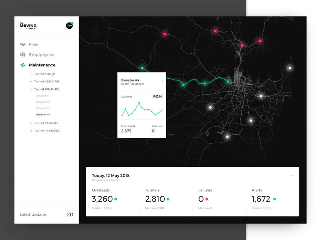This screenshot has height=240, width=321.
Task: Click the Fleet icon in sidebar
Action: pos(23,44)
